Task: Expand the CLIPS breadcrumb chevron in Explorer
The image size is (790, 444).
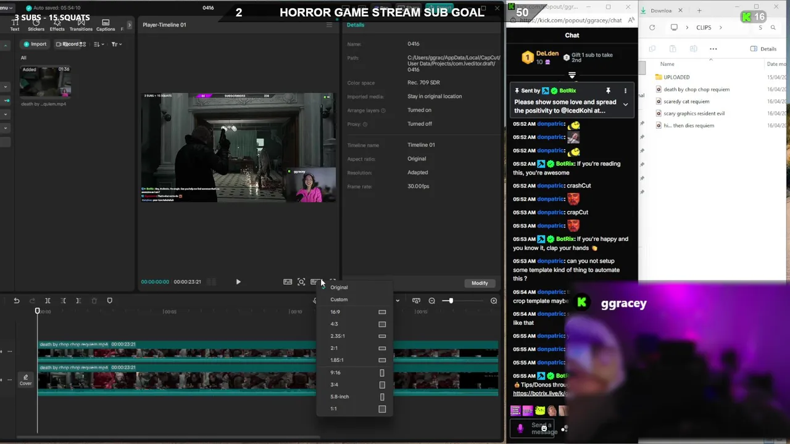Action: point(720,28)
